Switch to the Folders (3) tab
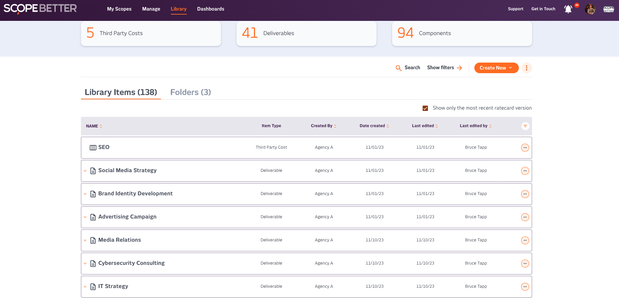Screen dimensions: 619x298 point(190,92)
